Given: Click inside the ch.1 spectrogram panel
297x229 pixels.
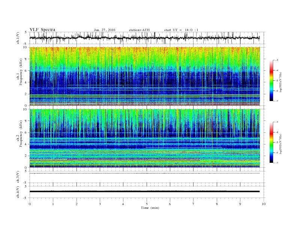Looking at the screenshot, I should [x=144, y=76].
